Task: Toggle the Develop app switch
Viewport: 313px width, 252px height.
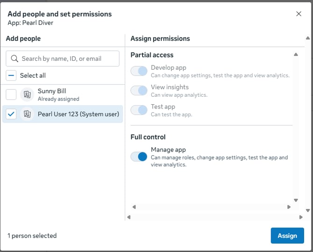Action: [139, 71]
